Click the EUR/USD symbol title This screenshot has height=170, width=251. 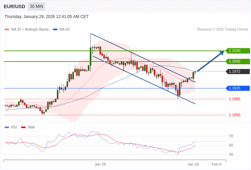[x=14, y=6]
